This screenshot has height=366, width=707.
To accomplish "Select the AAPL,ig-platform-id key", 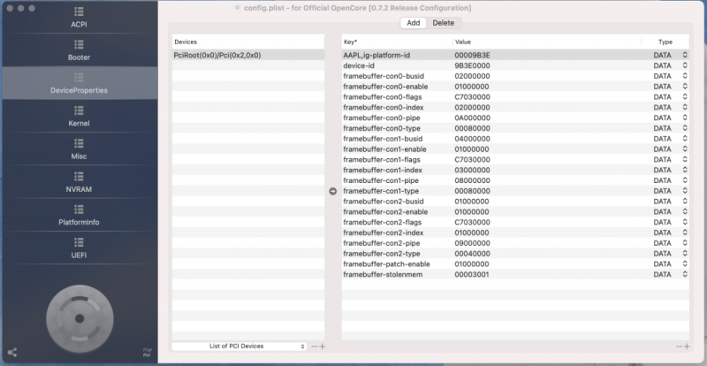I will [x=376, y=55].
